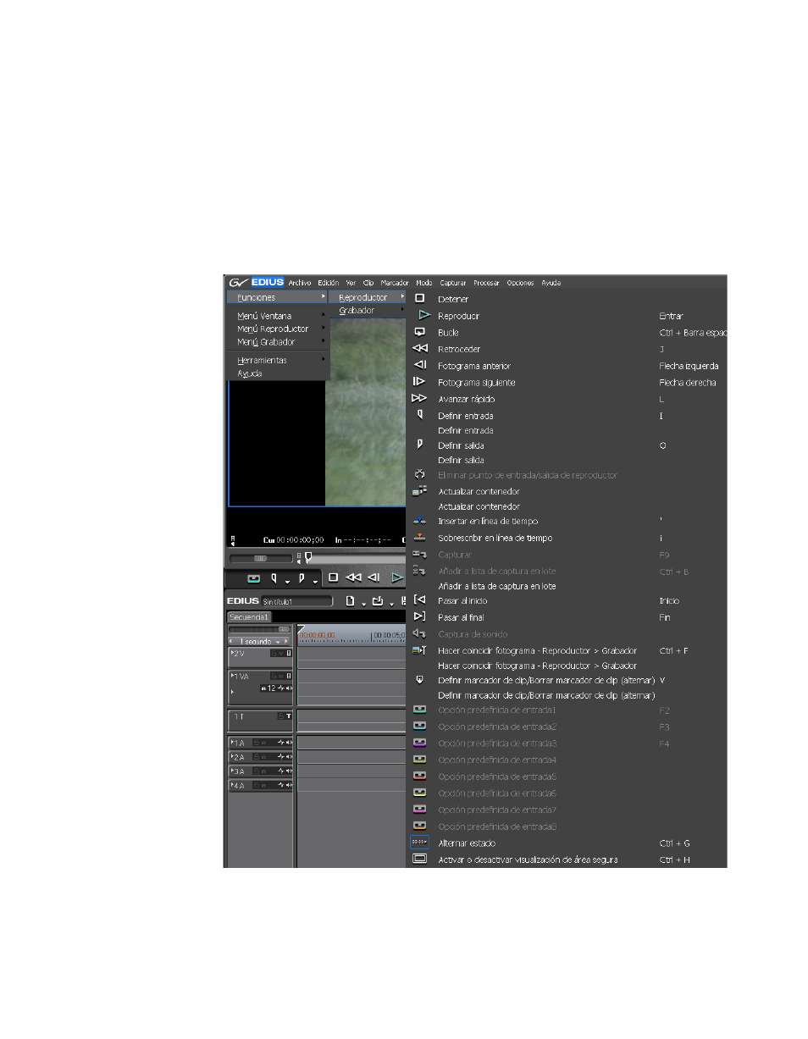
Task: Choose Fotograma anterior entry
Action: [474, 366]
